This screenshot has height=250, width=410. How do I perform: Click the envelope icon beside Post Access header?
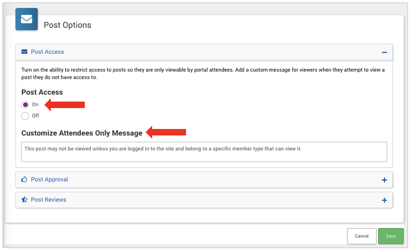click(24, 52)
